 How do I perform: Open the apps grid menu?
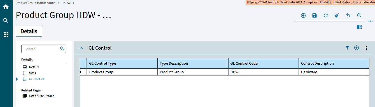pyautogui.click(x=6, y=35)
